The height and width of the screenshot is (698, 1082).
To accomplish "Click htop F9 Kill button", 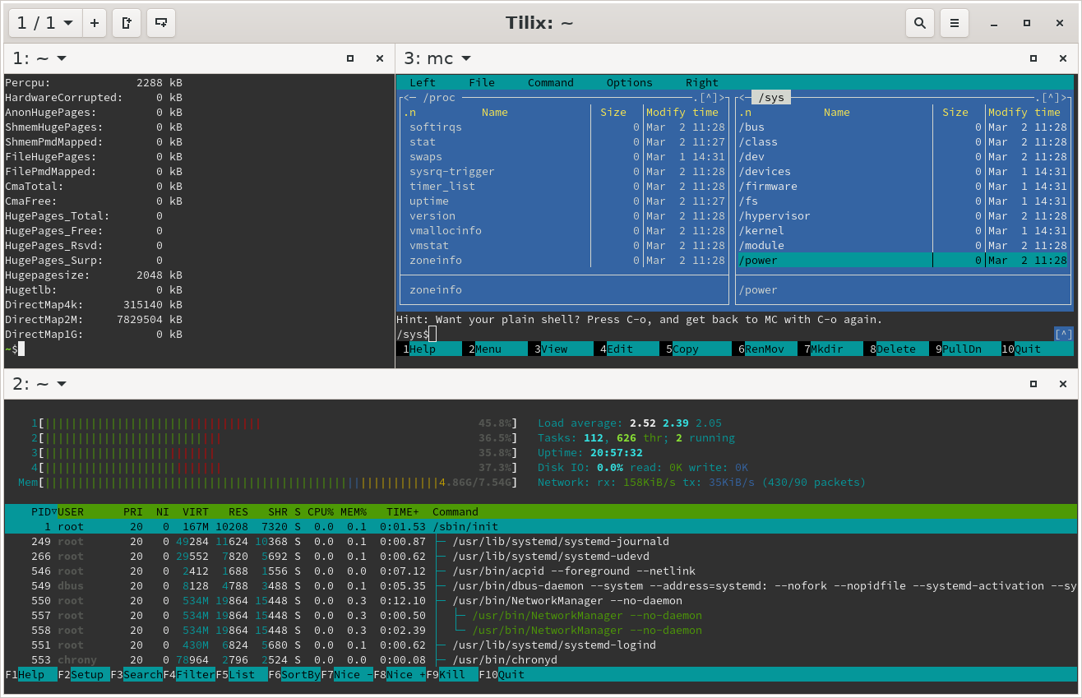I will 452,675.
